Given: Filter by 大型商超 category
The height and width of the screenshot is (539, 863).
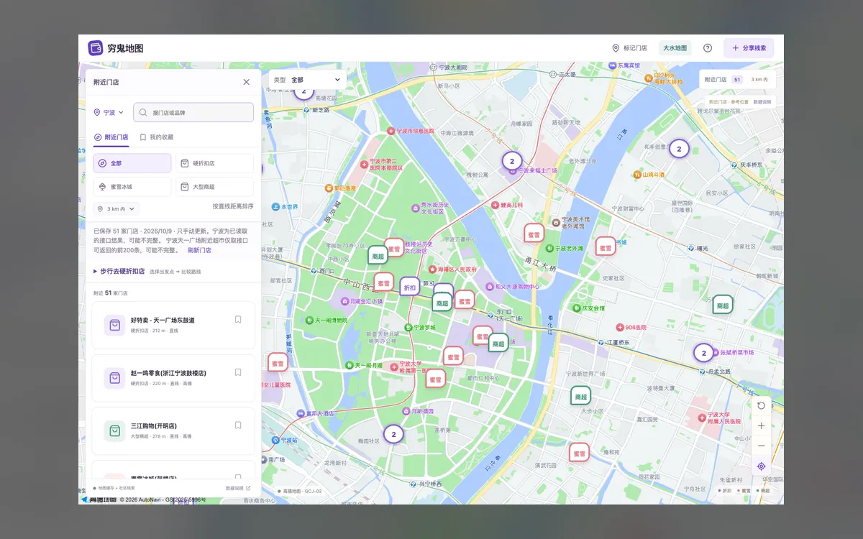Looking at the screenshot, I should point(214,186).
